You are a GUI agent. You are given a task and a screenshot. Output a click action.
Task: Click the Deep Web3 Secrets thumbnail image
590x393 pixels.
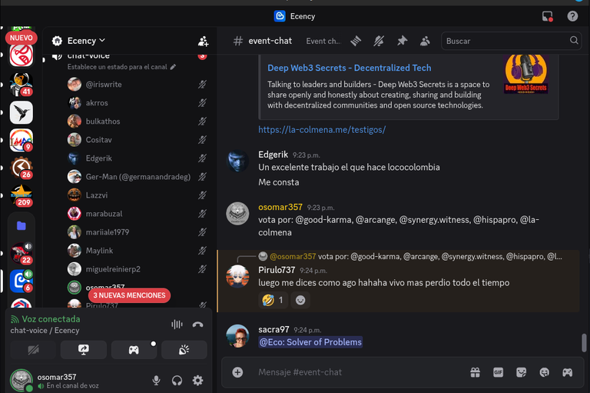(525, 74)
